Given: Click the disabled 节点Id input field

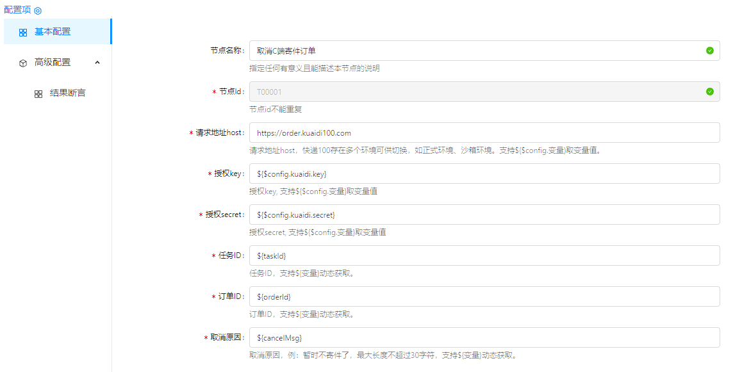Looking at the screenshot, I should click(x=474, y=92).
